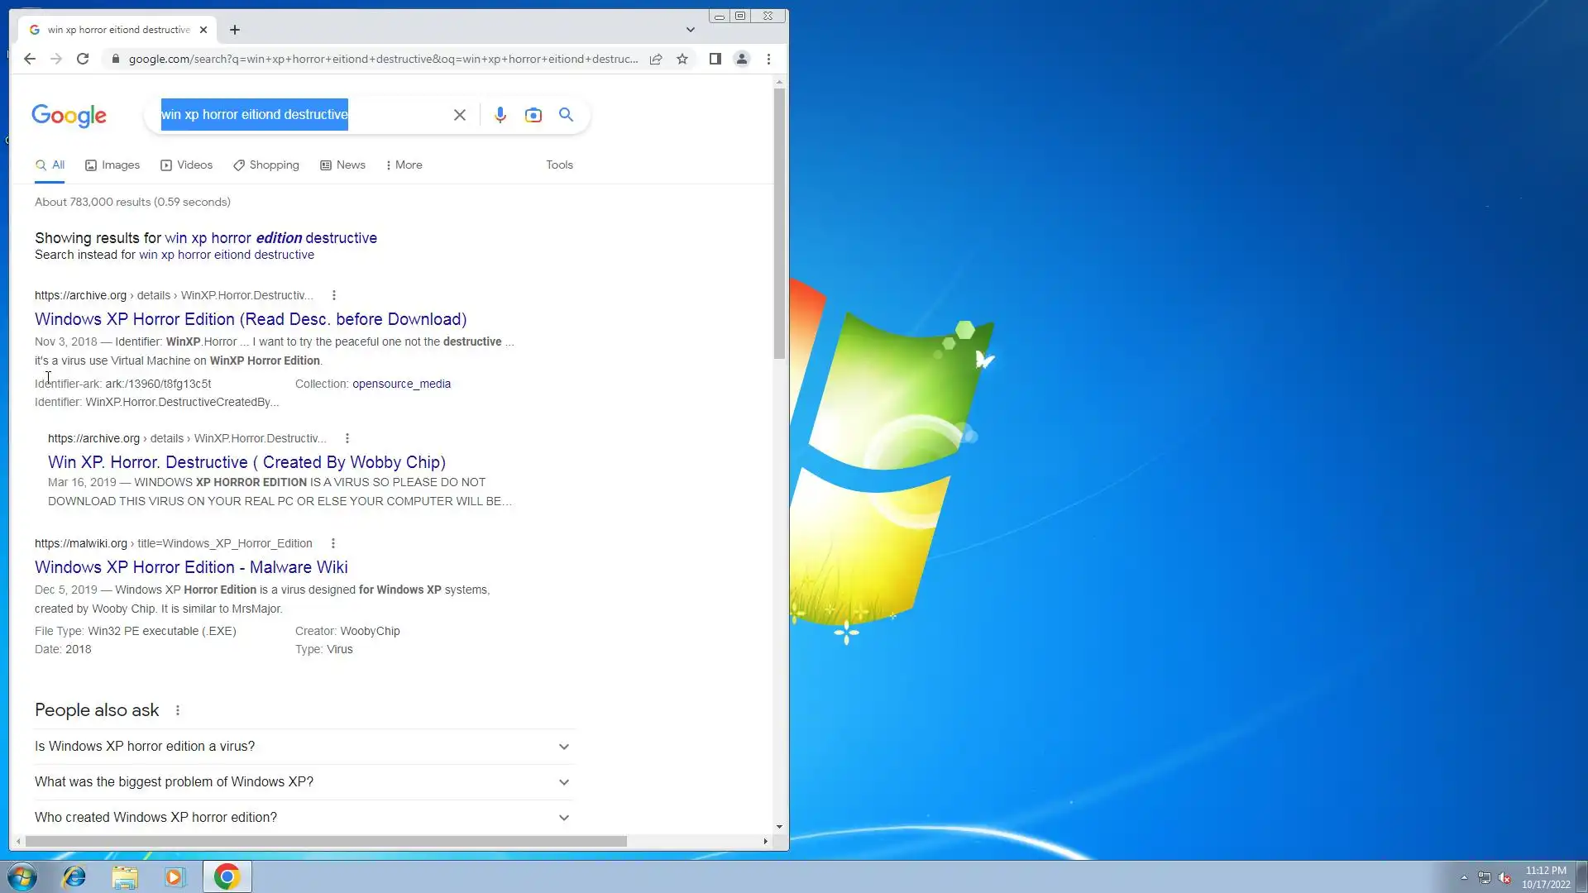Click the voice search microphone icon
Viewport: 1588px width, 893px height.
[x=500, y=115]
